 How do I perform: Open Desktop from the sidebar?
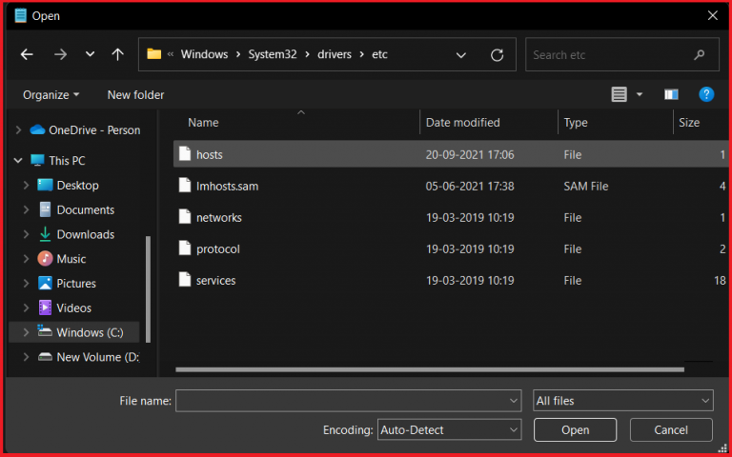pos(69,185)
